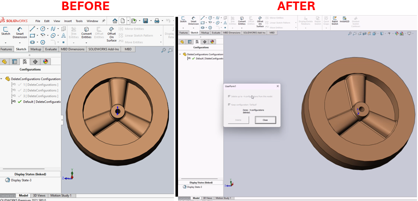Open SOLIDWORKS Add-Ins tab in AFTER
418x201 pixels.
[254, 32]
